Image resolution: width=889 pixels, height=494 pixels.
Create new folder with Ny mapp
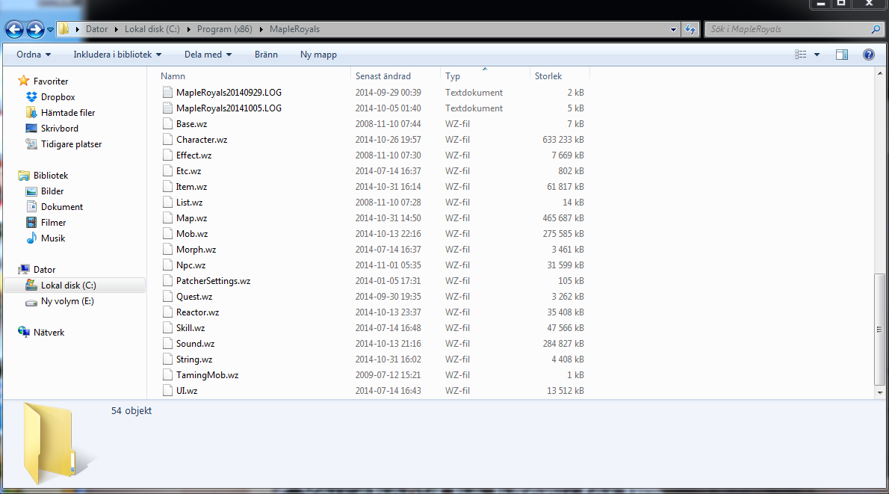pyautogui.click(x=318, y=55)
